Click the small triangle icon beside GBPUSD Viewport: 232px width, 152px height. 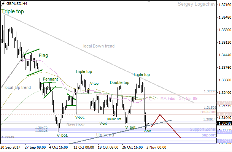pos(3,3)
